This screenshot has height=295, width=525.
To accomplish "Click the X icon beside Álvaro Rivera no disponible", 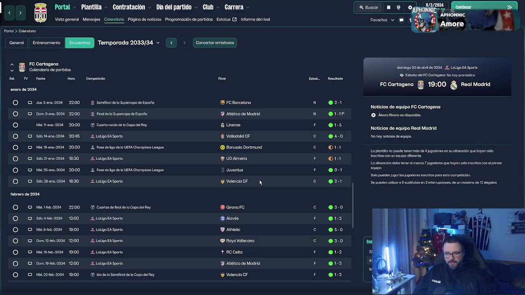I will (373, 115).
